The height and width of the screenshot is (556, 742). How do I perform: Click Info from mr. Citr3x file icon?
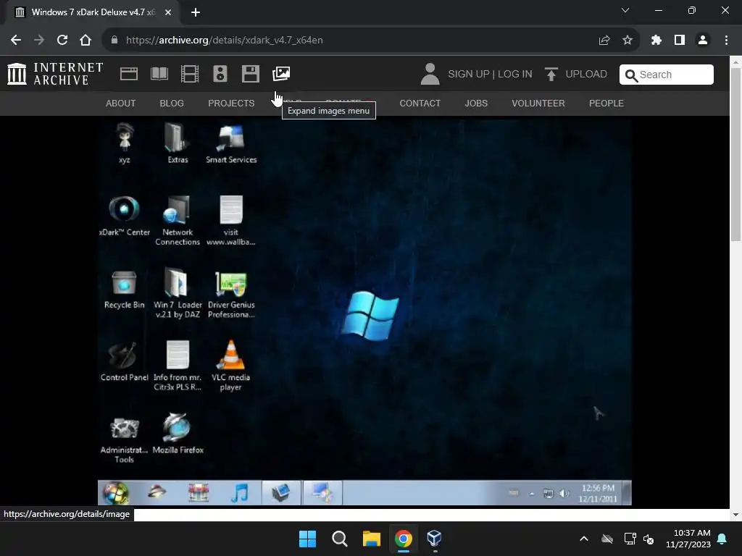(x=178, y=365)
